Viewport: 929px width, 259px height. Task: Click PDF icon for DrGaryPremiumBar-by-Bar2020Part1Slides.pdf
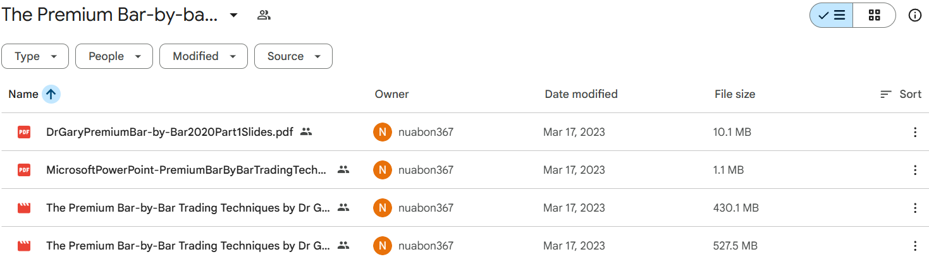pyautogui.click(x=24, y=132)
